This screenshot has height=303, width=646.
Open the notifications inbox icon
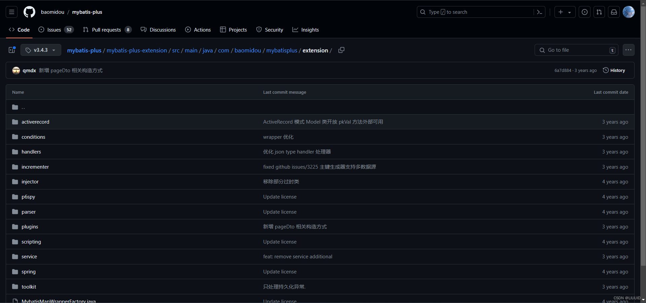click(x=614, y=12)
